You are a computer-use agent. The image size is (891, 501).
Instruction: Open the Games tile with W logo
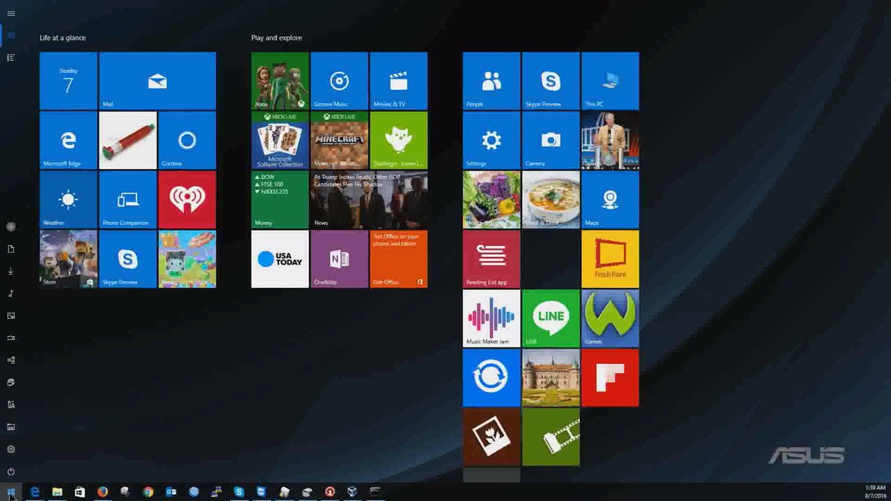(x=610, y=319)
